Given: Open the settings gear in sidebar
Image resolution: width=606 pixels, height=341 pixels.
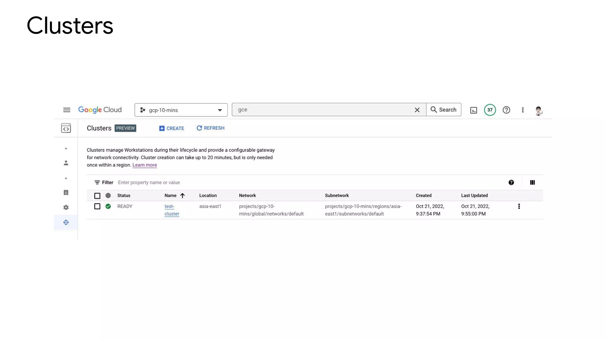Looking at the screenshot, I should 66,208.
